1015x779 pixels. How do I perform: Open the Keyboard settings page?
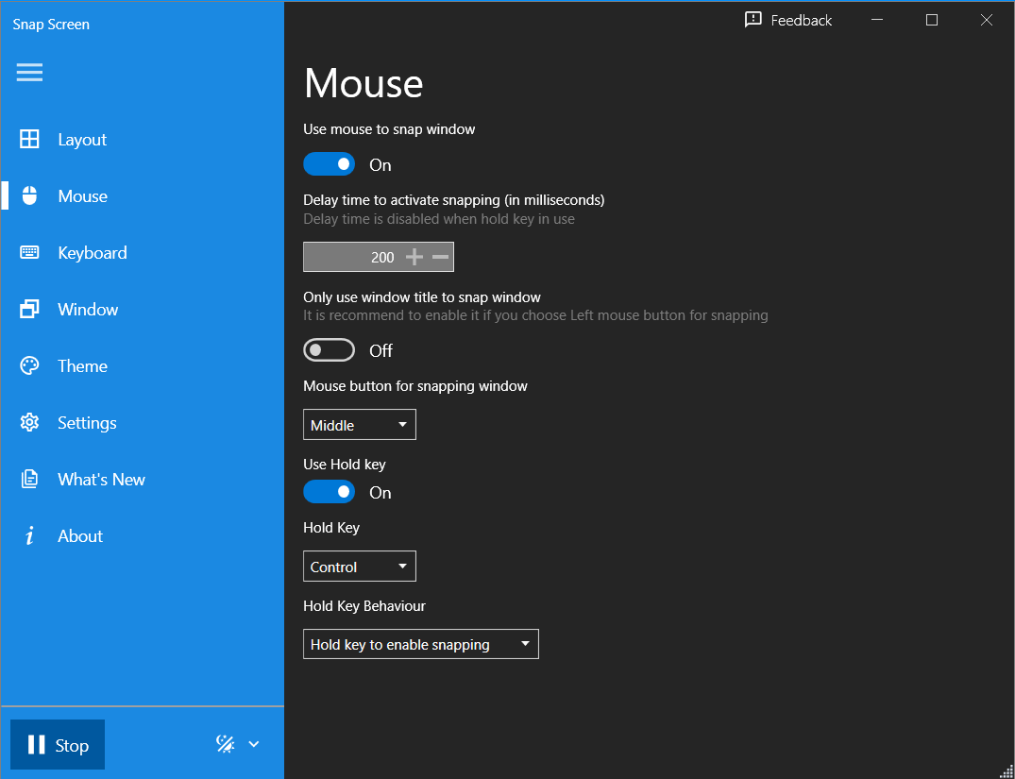click(x=142, y=252)
